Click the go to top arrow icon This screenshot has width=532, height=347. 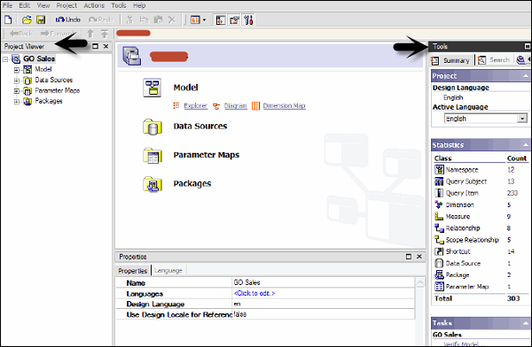pyautogui.click(x=104, y=34)
